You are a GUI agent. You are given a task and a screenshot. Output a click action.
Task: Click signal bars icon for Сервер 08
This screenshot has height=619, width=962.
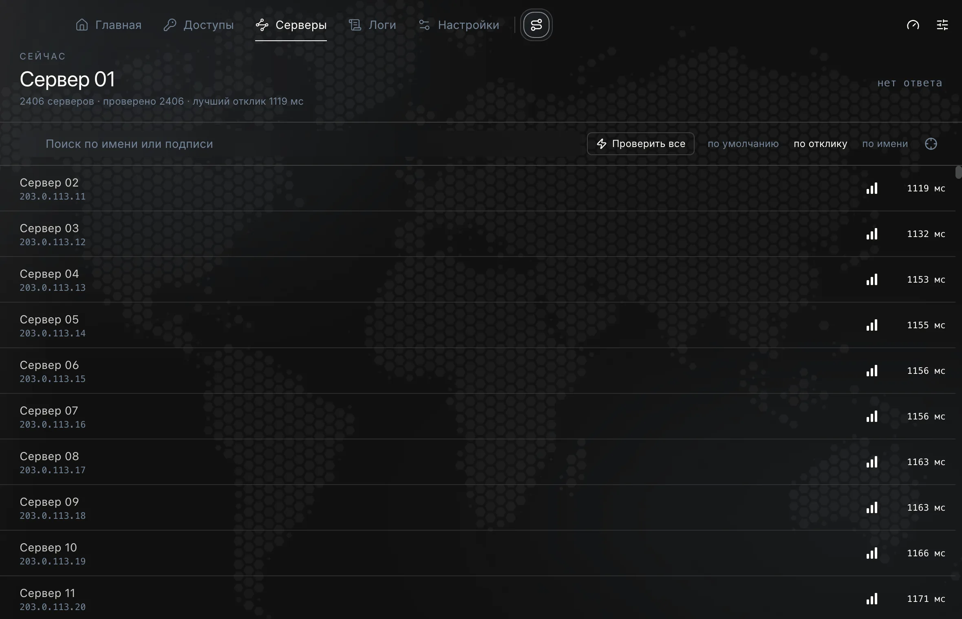coord(872,462)
